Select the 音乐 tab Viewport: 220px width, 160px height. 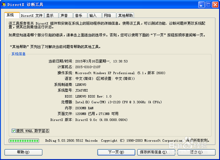pyautogui.click(x=80, y=15)
